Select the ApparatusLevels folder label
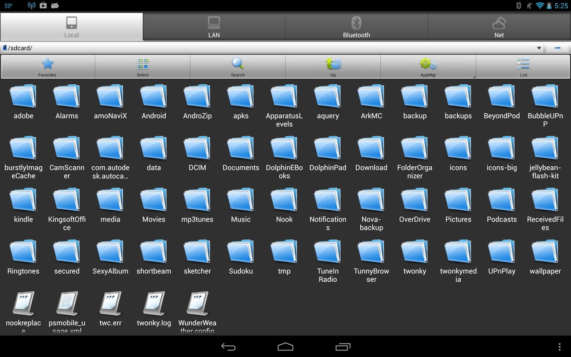Screen dimensions: 571x357 (284, 120)
